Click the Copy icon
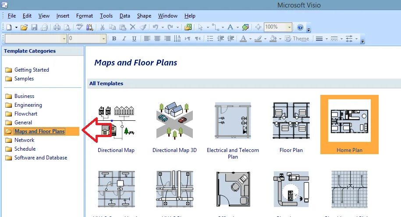This screenshot has height=217, width=401. pyautogui.click(x=112, y=27)
